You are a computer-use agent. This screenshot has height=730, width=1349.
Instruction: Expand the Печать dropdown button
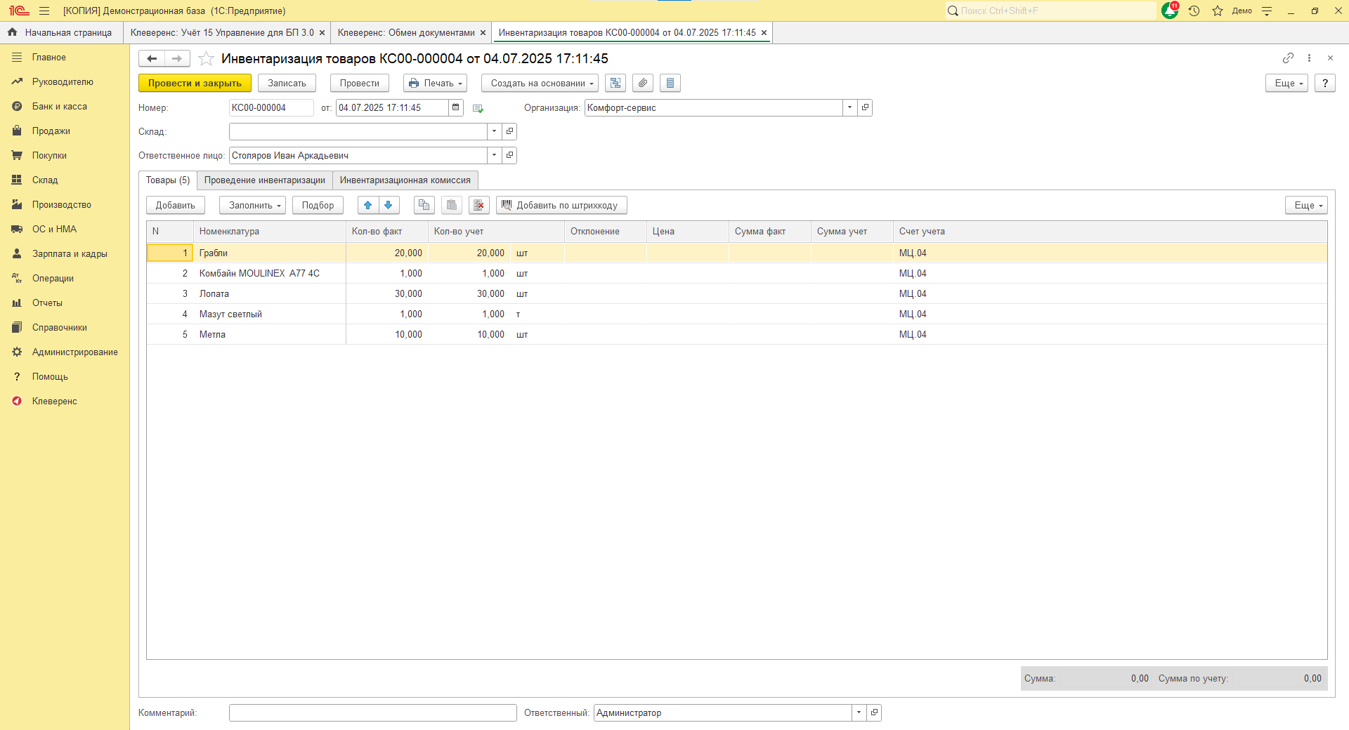(435, 83)
